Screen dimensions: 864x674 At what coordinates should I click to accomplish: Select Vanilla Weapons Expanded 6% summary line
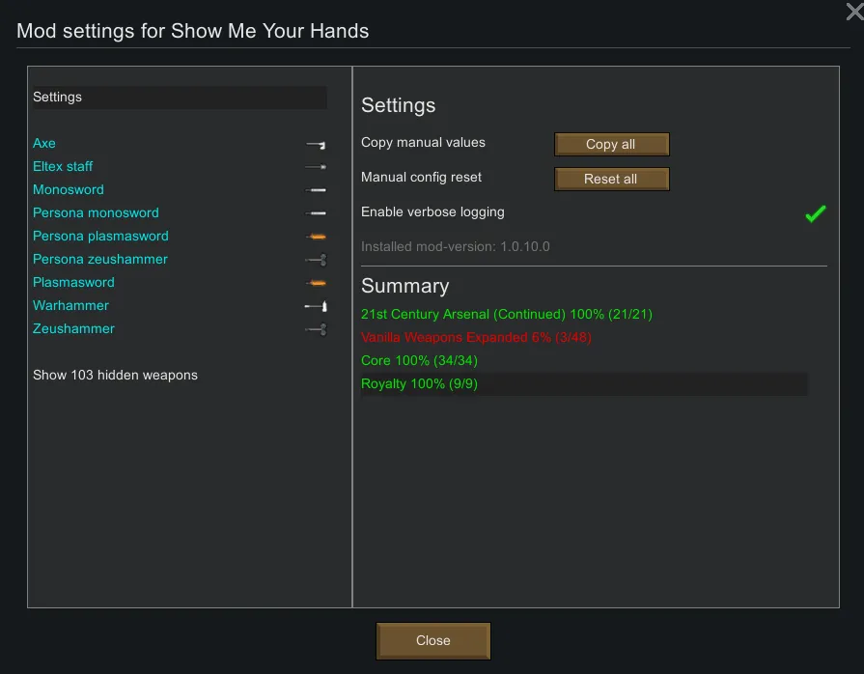(476, 338)
